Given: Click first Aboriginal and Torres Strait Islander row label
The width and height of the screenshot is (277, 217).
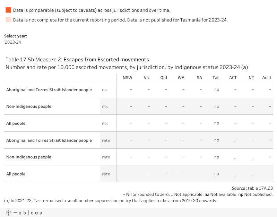Looking at the screenshot, I should (49, 90).
